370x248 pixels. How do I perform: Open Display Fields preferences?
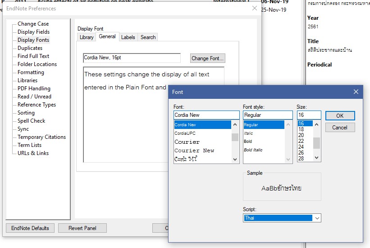coord(33,32)
